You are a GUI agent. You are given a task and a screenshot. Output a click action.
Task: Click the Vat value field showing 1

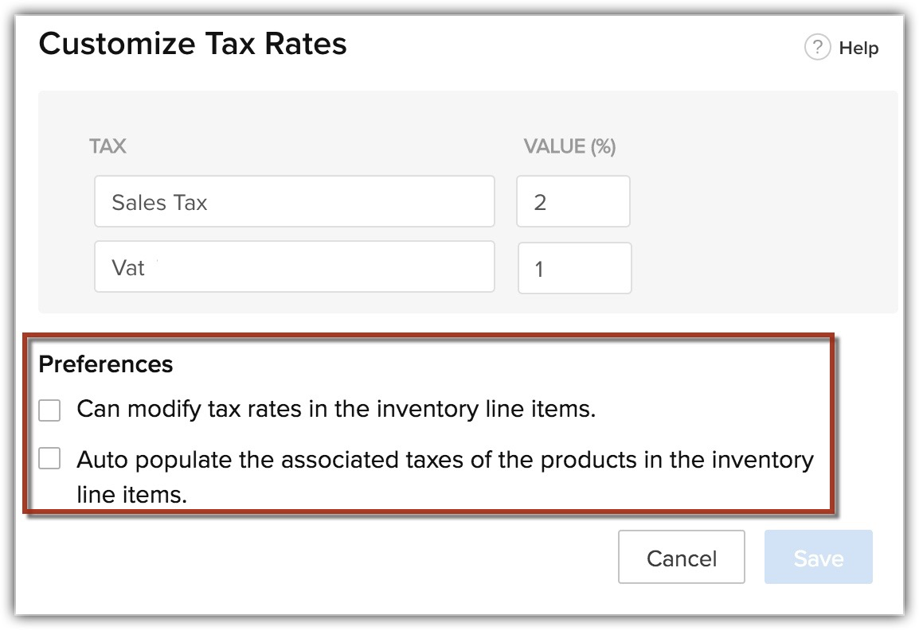click(x=574, y=269)
